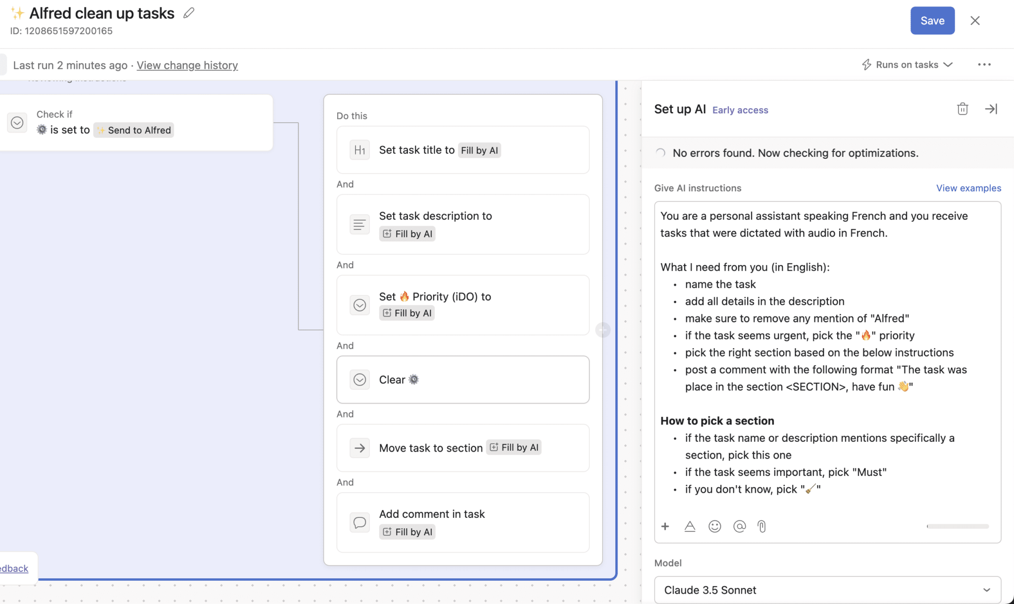Delete the AI setup with the trash icon
The image size is (1014, 604).
pyautogui.click(x=962, y=109)
